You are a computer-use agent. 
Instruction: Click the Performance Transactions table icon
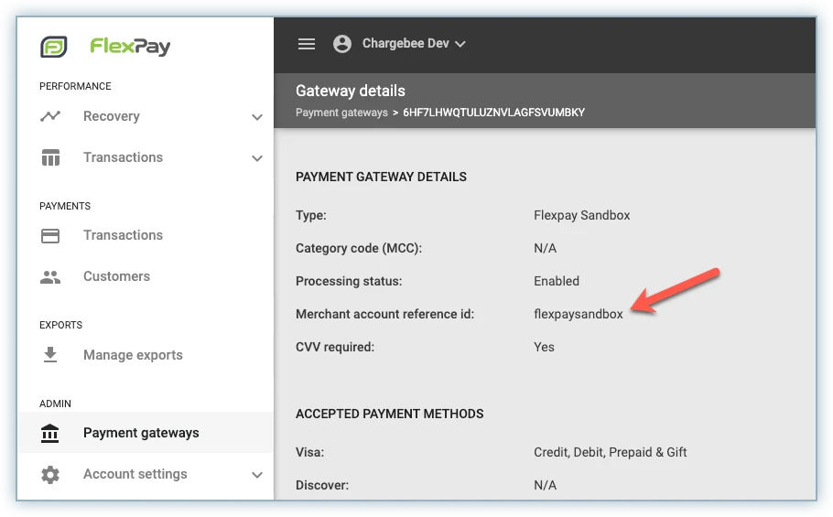tap(50, 157)
